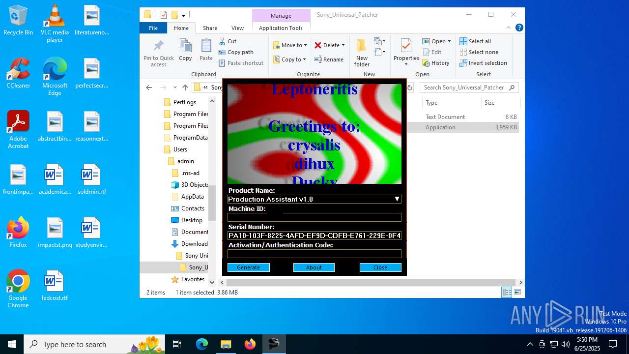Viewport: 629px width, 354px height.
Task: Click the keygen Close button
Action: tap(380, 267)
